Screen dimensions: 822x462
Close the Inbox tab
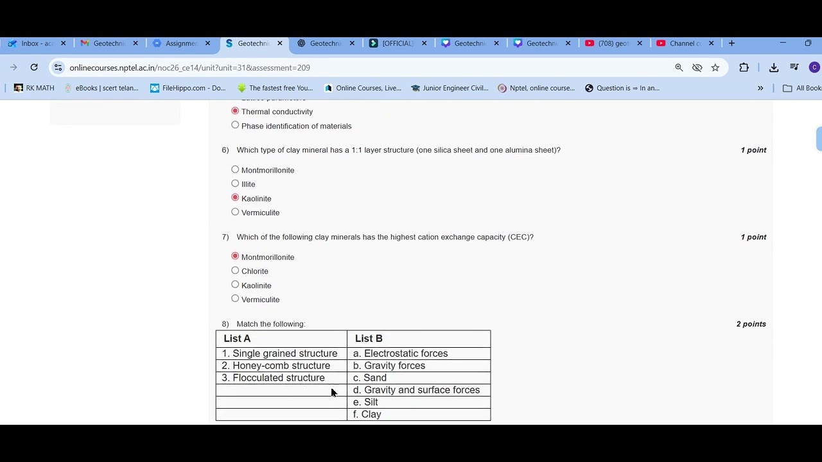coord(63,44)
